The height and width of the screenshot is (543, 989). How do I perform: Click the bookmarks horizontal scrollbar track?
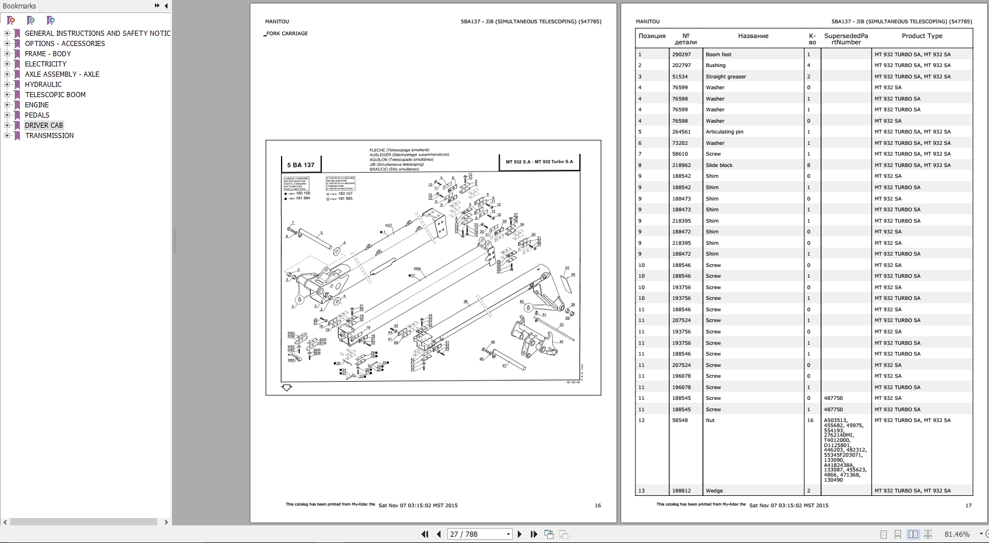[84, 521]
